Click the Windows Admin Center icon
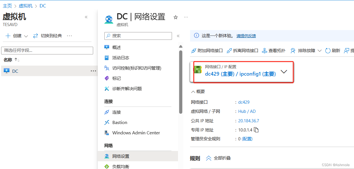This screenshot has height=169, width=354. (107, 133)
